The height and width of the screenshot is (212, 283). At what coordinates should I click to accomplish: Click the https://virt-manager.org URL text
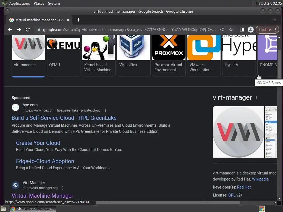point(40,188)
